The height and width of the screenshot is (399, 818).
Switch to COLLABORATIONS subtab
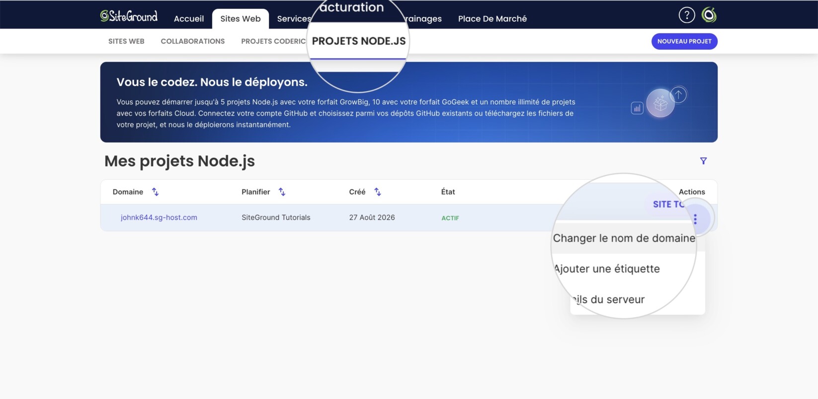click(x=193, y=41)
